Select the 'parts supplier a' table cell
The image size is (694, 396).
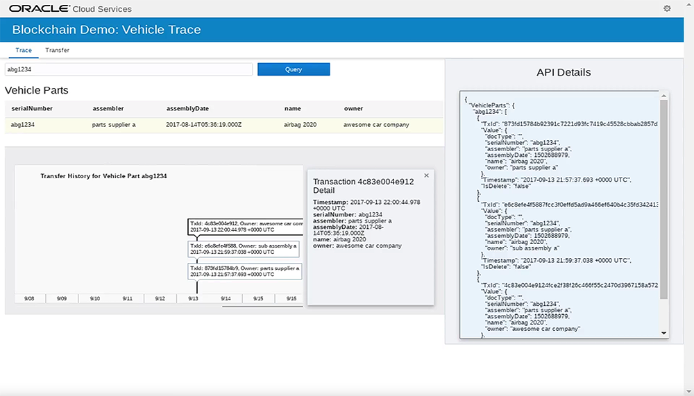(114, 125)
